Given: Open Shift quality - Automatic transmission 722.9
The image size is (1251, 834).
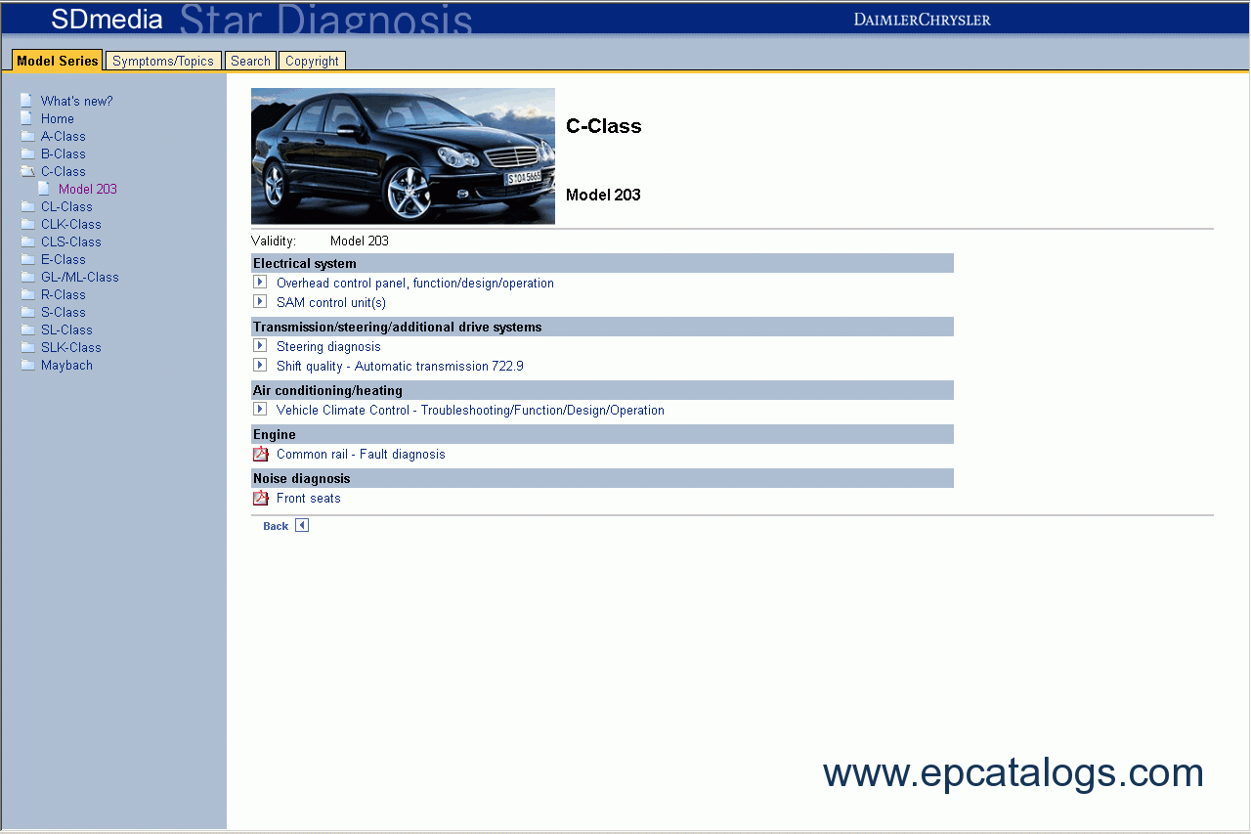Looking at the screenshot, I should (x=400, y=367).
